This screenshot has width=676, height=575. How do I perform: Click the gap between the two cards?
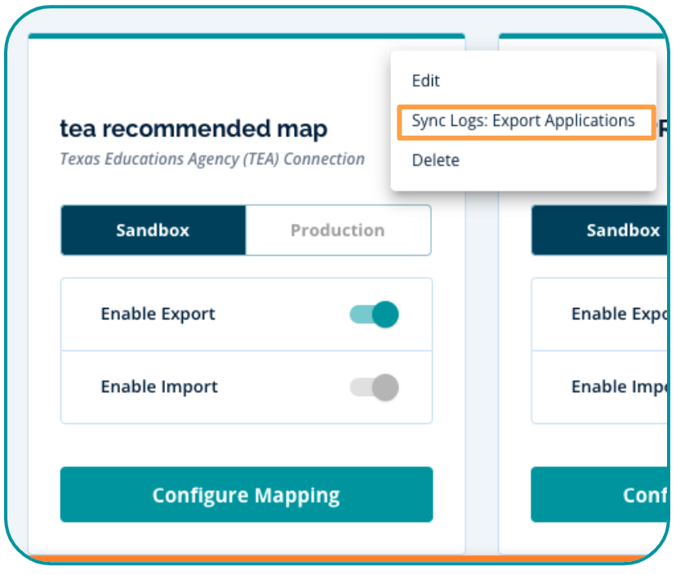coord(482,327)
